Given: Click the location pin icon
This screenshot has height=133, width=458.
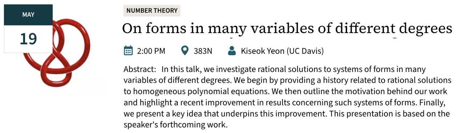Looking at the screenshot, I should pos(185,51).
